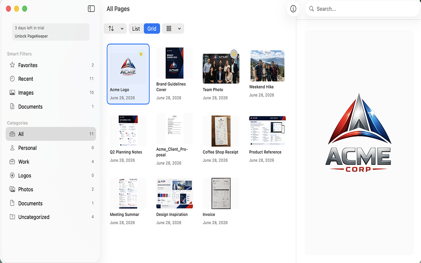Viewport: 421px width, 263px height.
Task: Select the Meeting Summar thumbnail
Action: click(128, 194)
